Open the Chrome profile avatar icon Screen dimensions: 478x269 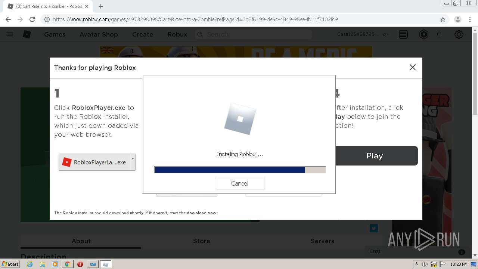pos(458,19)
